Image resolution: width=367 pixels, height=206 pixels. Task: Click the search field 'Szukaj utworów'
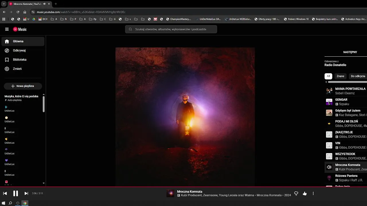(x=171, y=29)
